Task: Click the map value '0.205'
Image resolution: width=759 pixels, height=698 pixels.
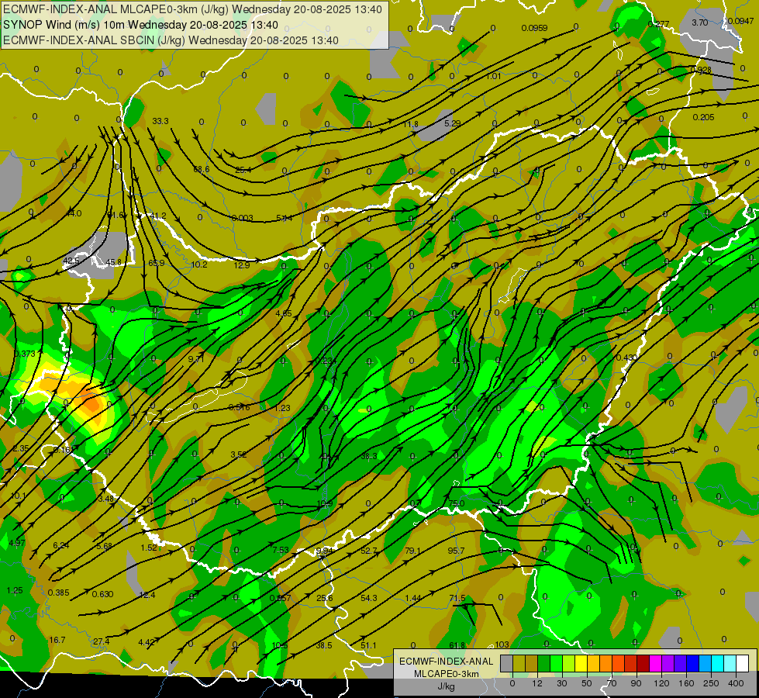Action: [703, 117]
